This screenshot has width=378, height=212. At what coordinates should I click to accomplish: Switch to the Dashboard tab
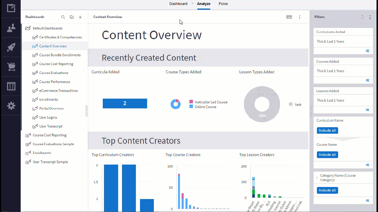click(x=178, y=4)
